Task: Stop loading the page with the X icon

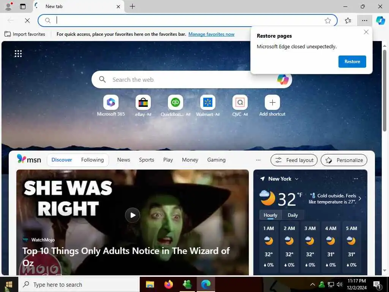Action: coord(27,21)
